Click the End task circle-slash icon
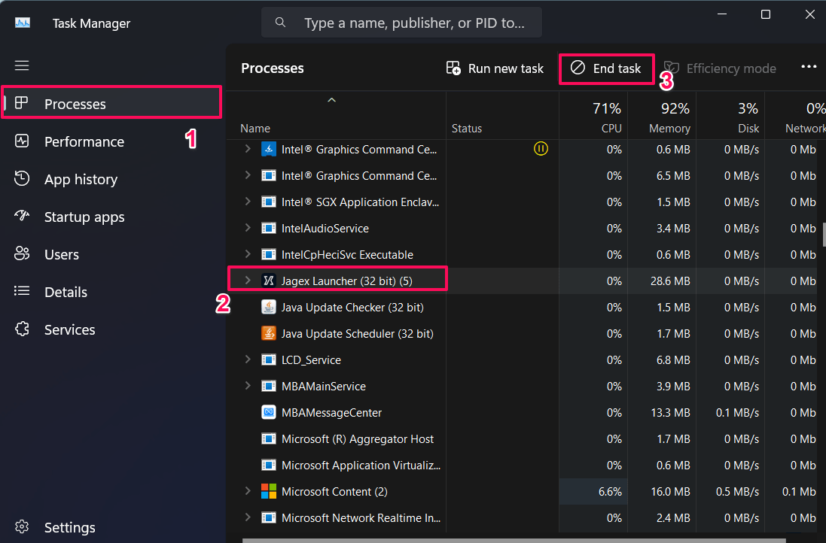Image resolution: width=826 pixels, height=543 pixels. click(x=578, y=68)
